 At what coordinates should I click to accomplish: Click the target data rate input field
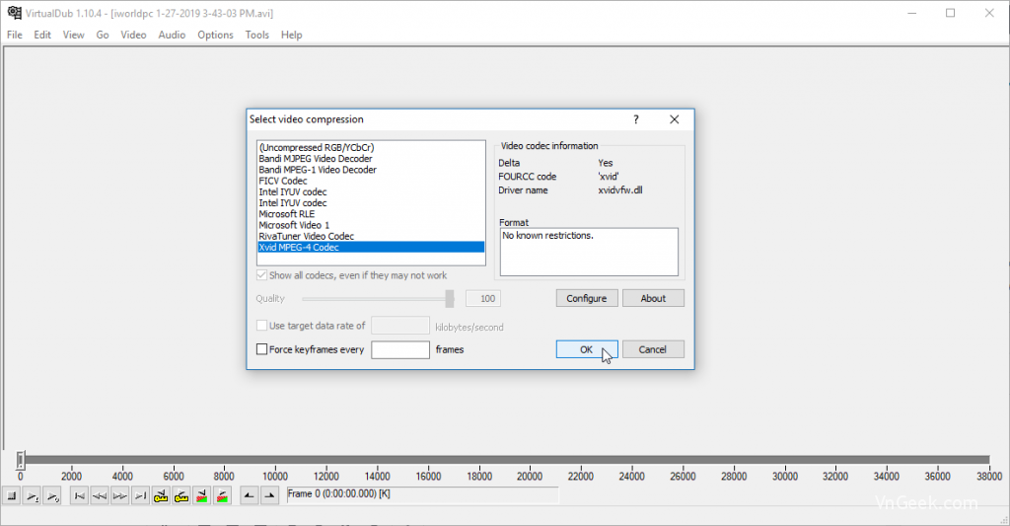pyautogui.click(x=400, y=326)
